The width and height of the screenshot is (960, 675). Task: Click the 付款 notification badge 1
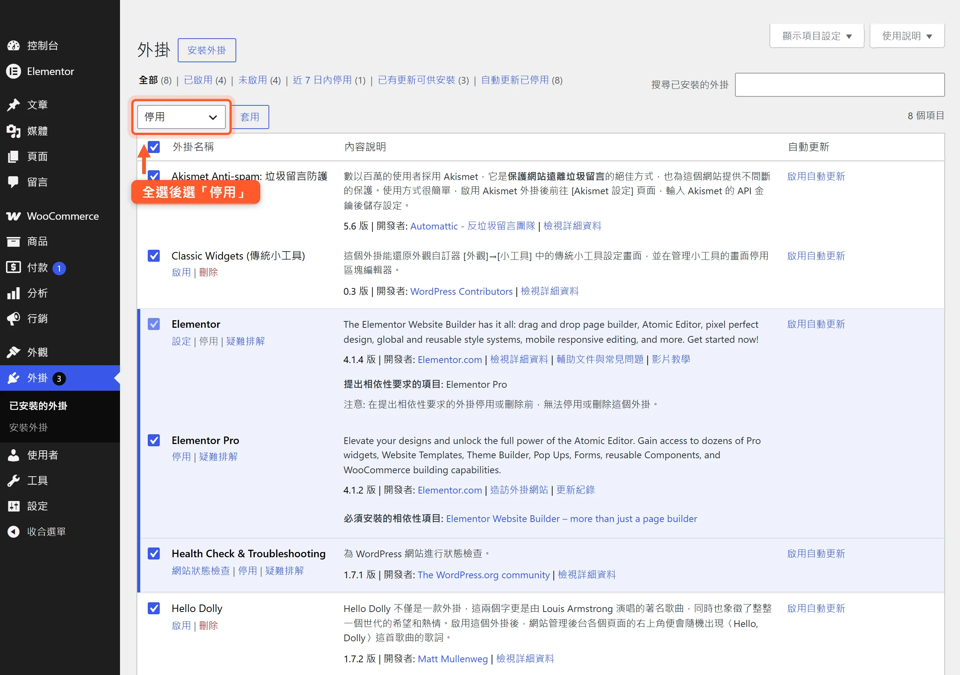pyautogui.click(x=59, y=268)
